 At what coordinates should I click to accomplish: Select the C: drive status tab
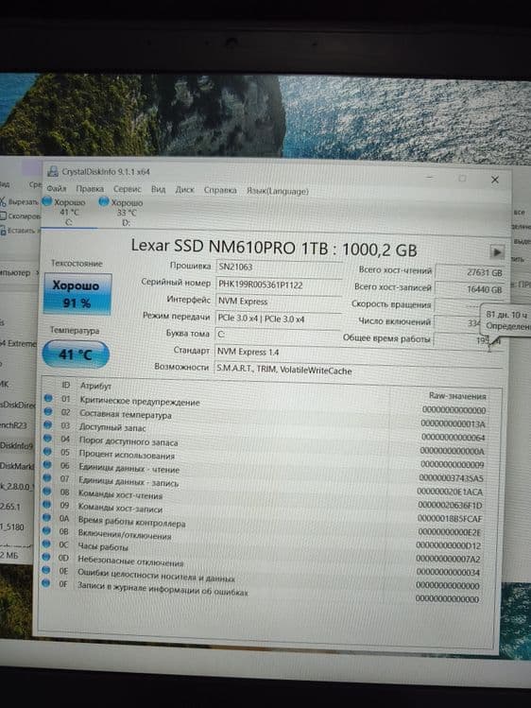[69, 212]
